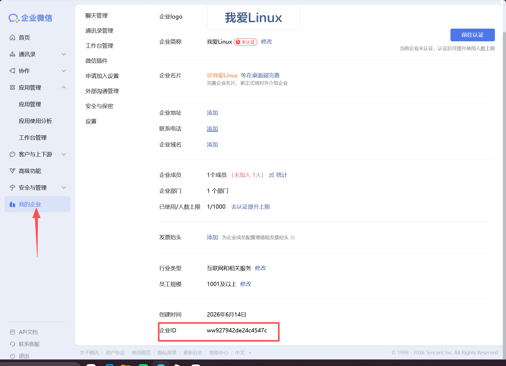The height and width of the screenshot is (366, 506).
Task: Click the home icon beside 首页
Action: pyautogui.click(x=12, y=38)
